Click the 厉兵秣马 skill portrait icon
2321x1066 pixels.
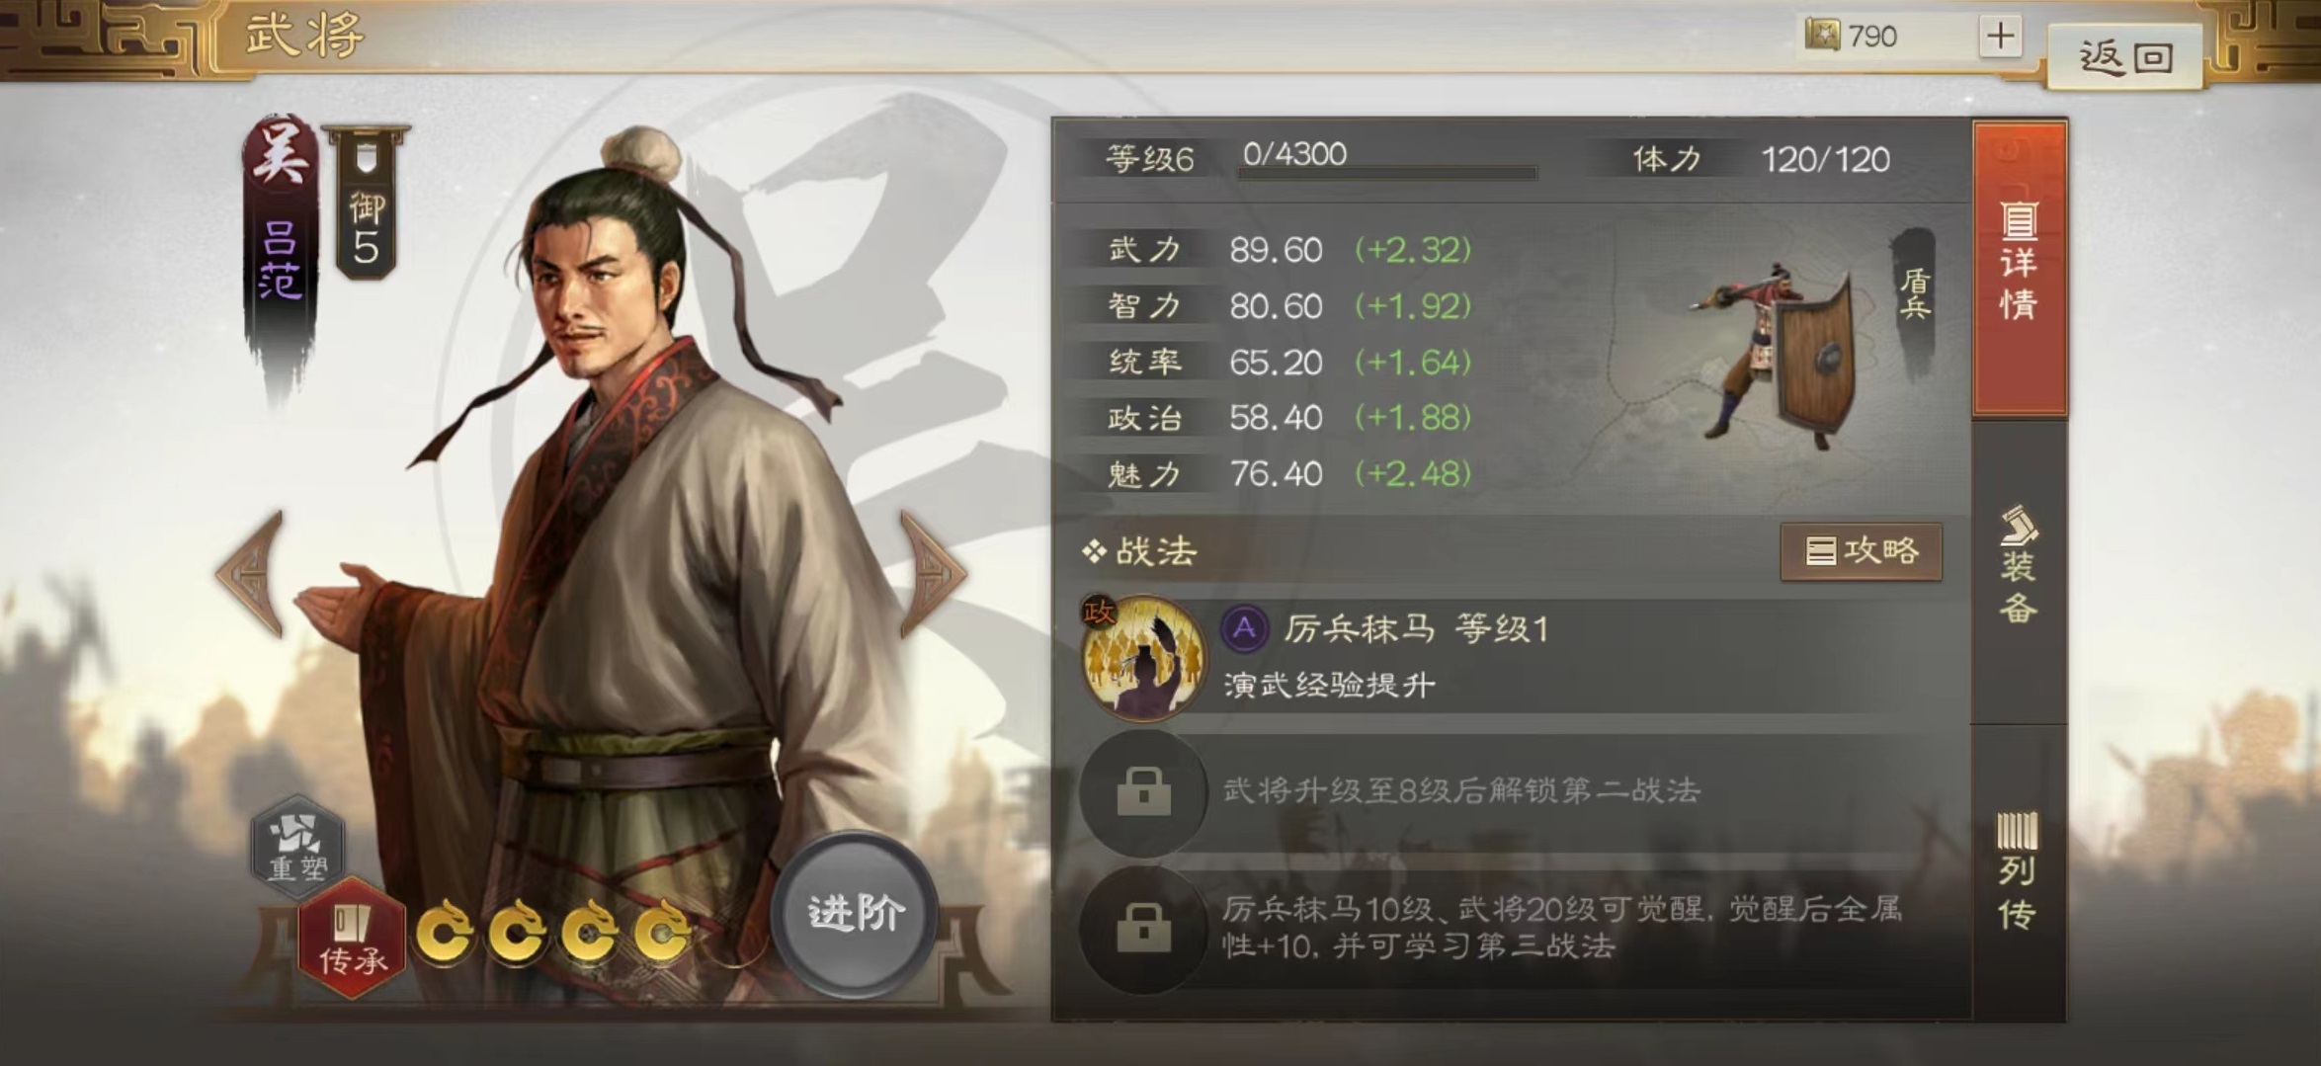coord(1143,656)
